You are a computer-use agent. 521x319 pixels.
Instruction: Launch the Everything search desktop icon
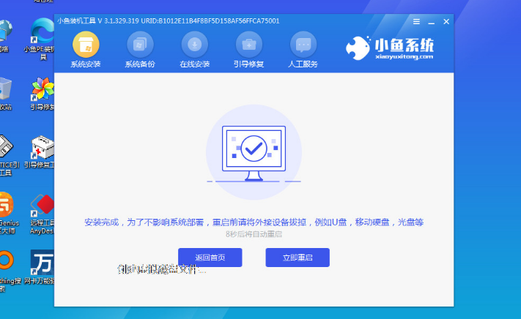coord(4,262)
